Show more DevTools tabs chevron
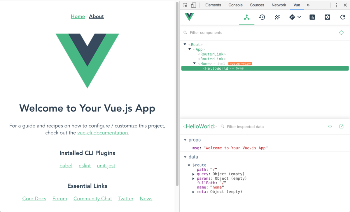The width and height of the screenshot is (350, 212). coord(308,5)
